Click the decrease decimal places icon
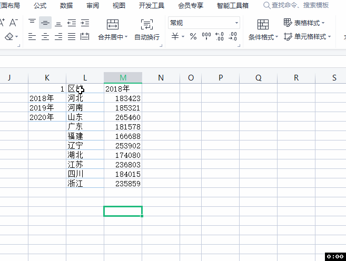Viewport: 346px width, 261px height. tap(233, 36)
